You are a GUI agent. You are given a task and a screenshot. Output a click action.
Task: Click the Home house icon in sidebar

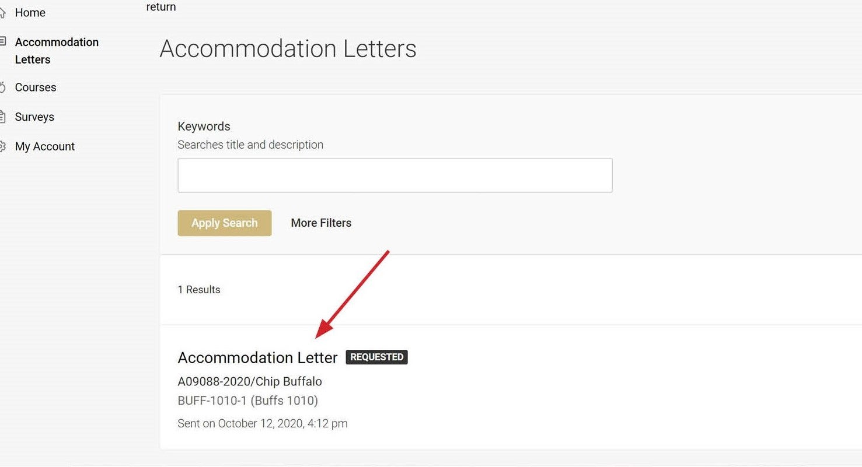pos(2,12)
